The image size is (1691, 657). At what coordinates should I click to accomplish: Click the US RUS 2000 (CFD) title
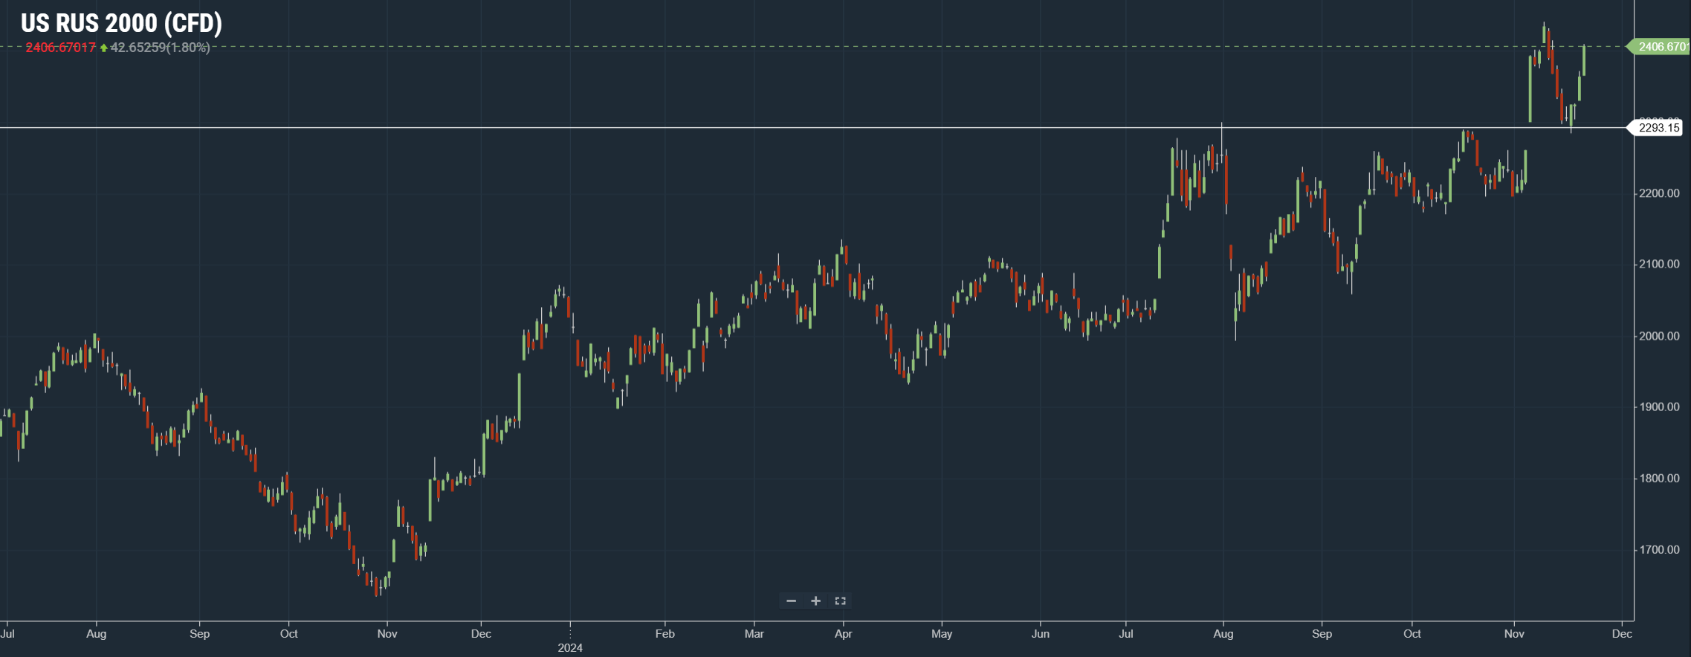121,23
